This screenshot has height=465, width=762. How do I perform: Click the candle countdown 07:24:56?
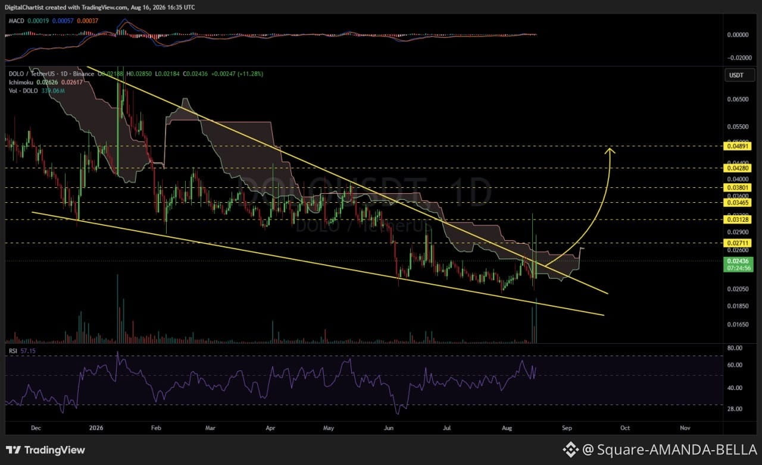coord(738,268)
